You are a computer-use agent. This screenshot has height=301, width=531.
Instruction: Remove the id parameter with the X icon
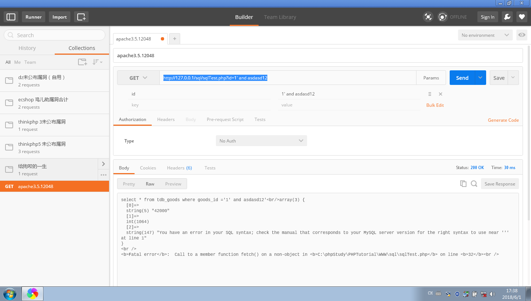pyautogui.click(x=440, y=94)
